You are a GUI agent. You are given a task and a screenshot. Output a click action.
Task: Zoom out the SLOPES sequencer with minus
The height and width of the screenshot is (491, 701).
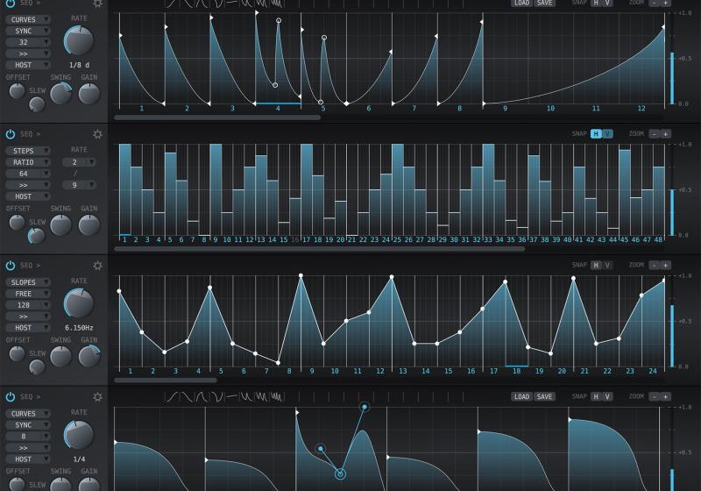[655, 266]
